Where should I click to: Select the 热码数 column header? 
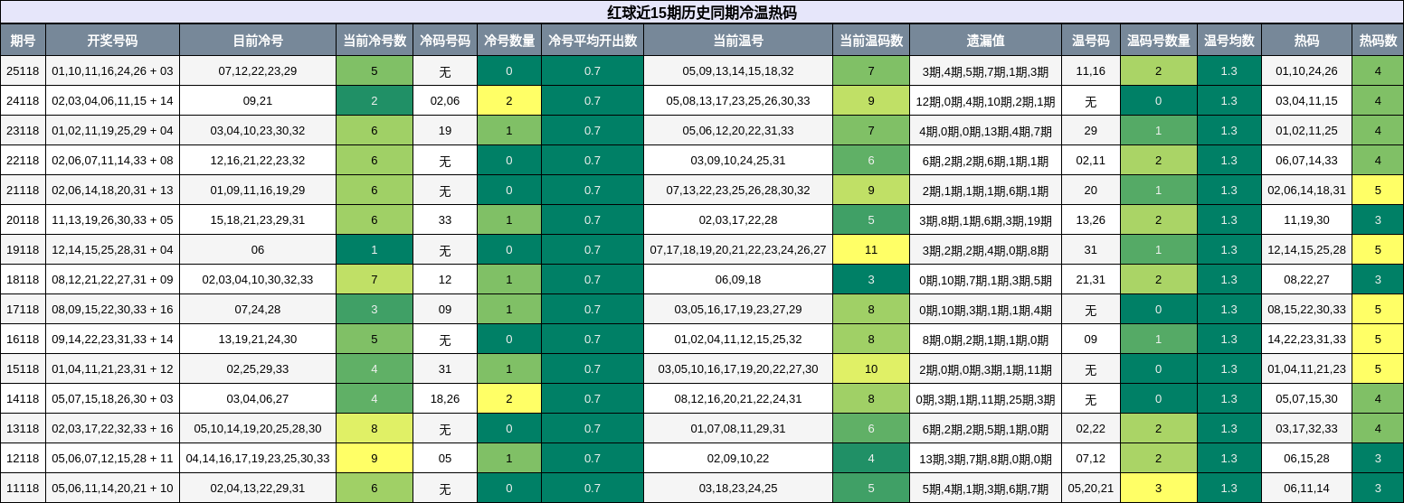pyautogui.click(x=1378, y=41)
